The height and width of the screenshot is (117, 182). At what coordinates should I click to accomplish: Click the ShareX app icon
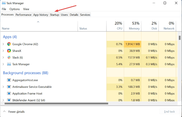(x=9, y=51)
